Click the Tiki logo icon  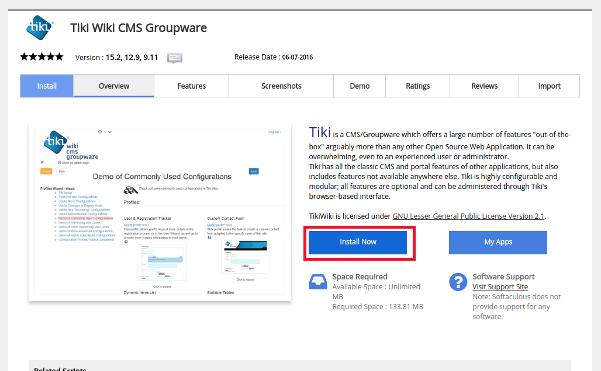click(x=40, y=27)
